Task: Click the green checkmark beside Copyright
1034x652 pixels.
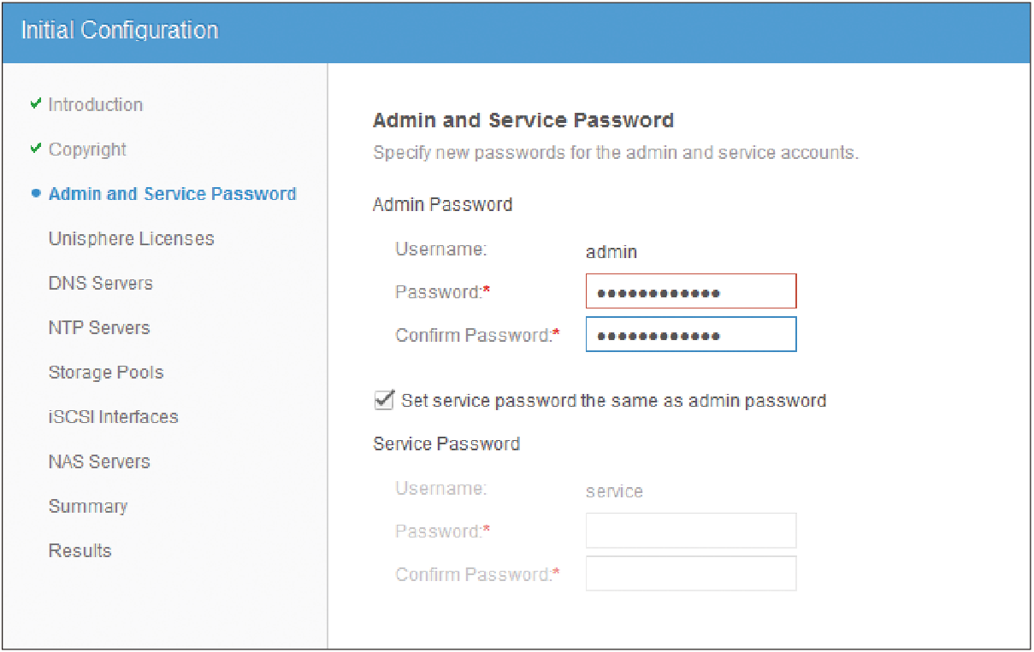Action: [x=35, y=149]
